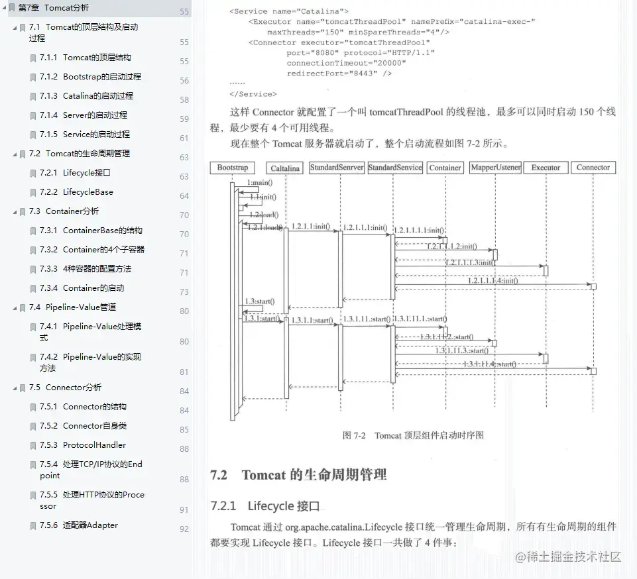Go to 7.5.2 Connector自身类 bookmark
This screenshot has height=579, width=637.
point(84,426)
